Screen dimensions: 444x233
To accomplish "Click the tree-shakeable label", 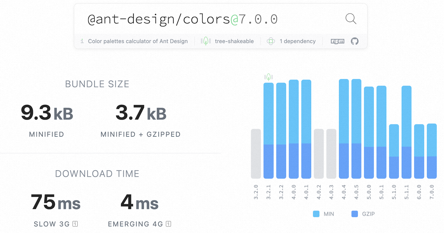I will coord(234,41).
